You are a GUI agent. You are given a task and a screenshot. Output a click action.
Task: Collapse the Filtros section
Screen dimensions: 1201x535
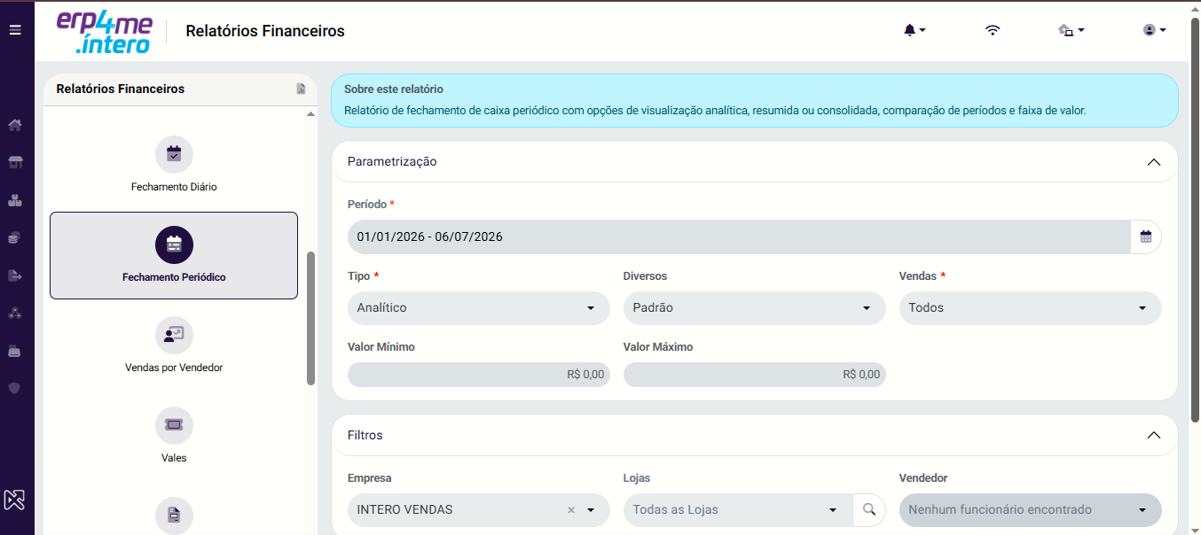click(1153, 436)
